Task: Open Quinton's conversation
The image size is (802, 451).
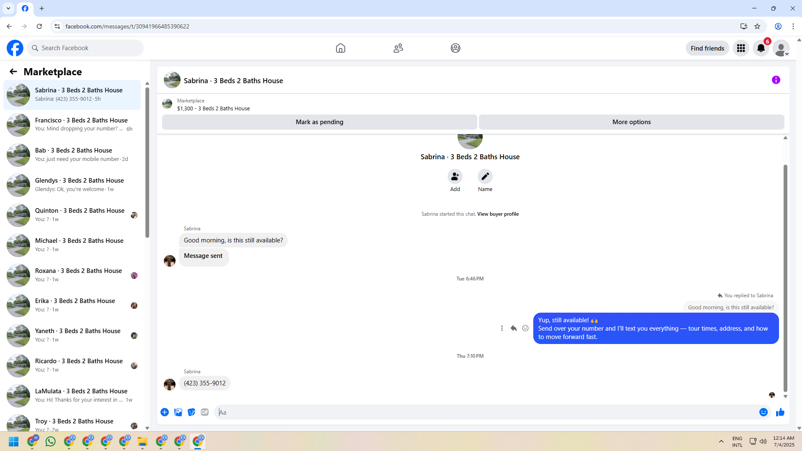Action: 72,215
